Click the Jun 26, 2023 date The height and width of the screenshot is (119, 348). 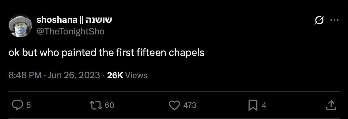click(74, 75)
